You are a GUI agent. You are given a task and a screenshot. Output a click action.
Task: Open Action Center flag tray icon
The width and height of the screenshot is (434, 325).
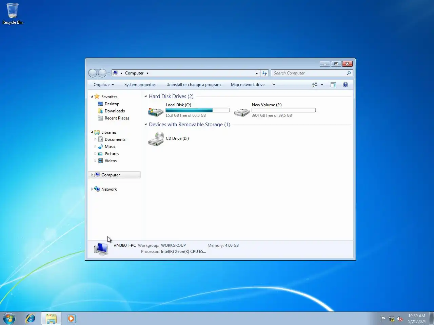[x=383, y=319]
